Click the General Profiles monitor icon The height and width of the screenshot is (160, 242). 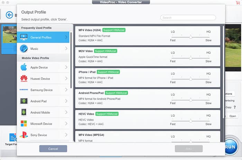[24, 37]
